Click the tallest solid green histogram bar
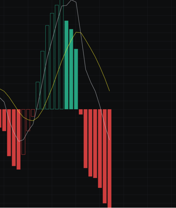The image size is (176, 208). pyautogui.click(x=66, y=65)
